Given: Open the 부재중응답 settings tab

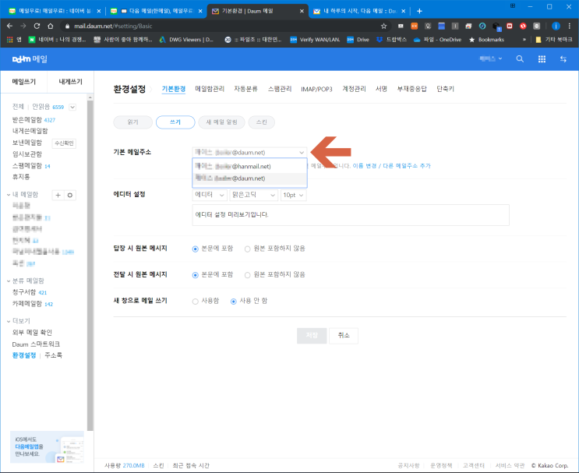Looking at the screenshot, I should (411, 89).
